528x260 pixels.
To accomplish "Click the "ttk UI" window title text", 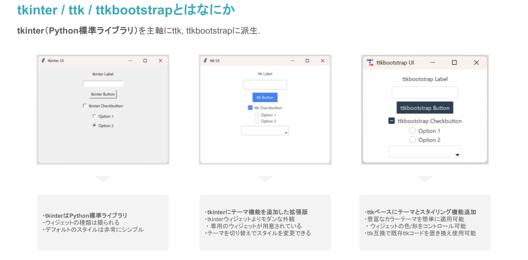I will (215, 60).
